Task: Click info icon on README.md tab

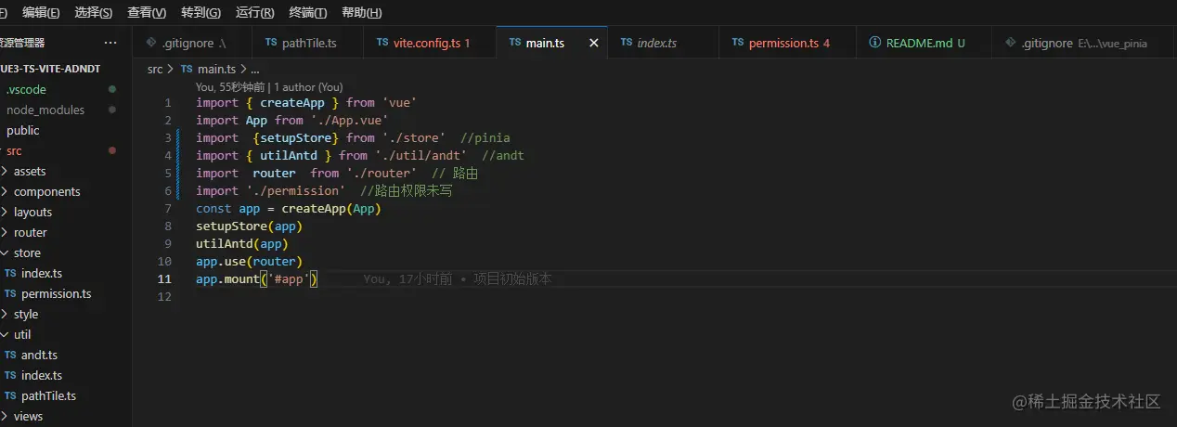Action: (874, 43)
